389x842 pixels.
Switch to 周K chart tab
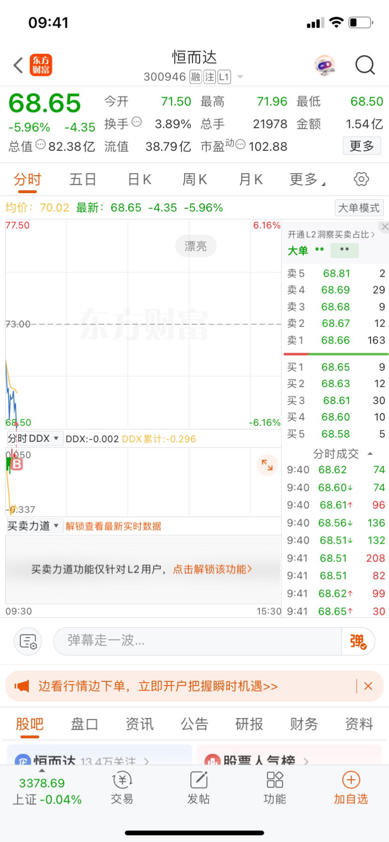click(194, 179)
